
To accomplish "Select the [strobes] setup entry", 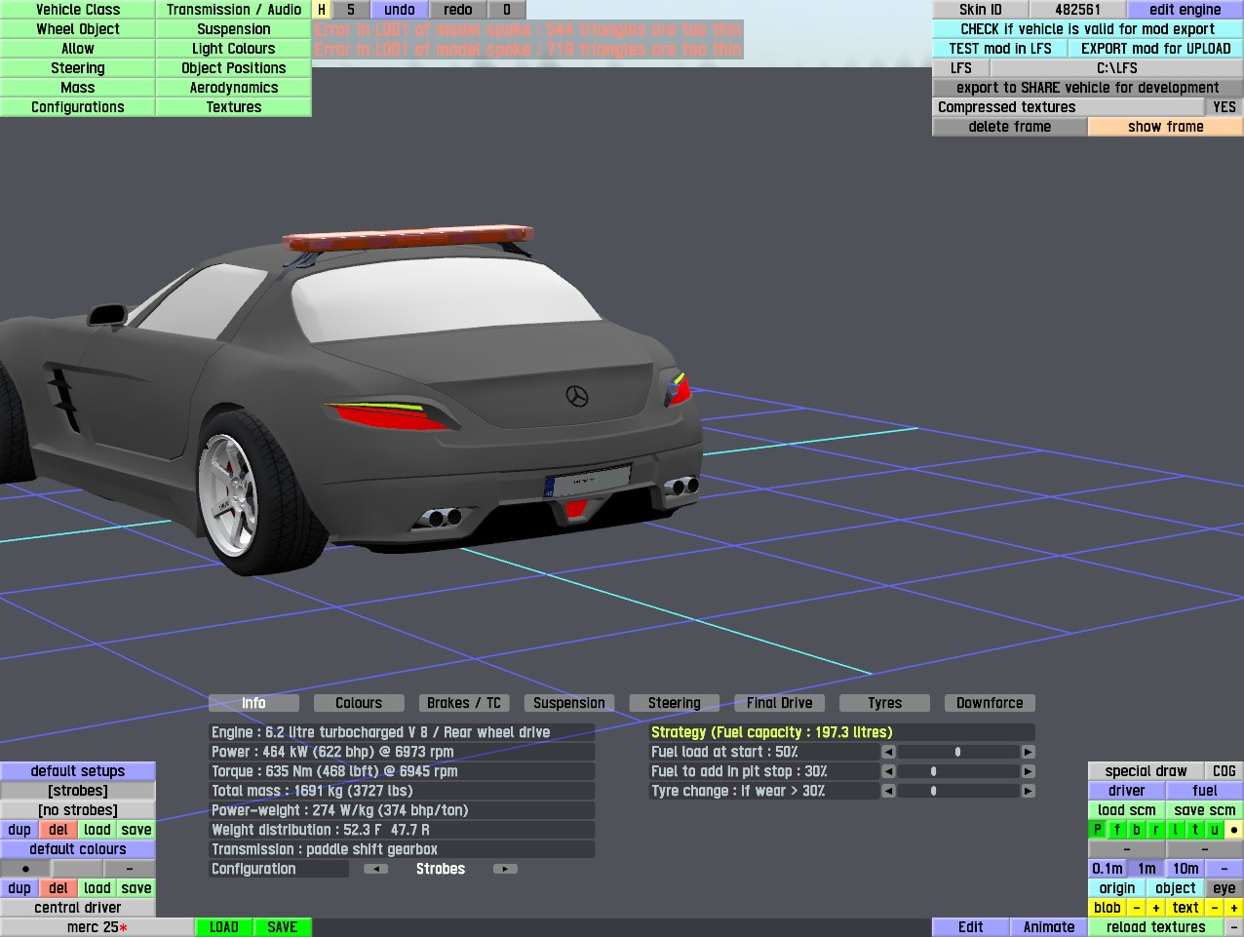I will click(x=78, y=791).
